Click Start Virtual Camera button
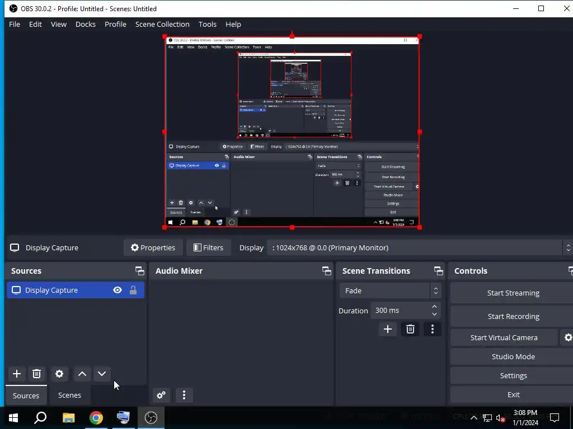Viewport: 573px width, 429px height. (x=504, y=337)
